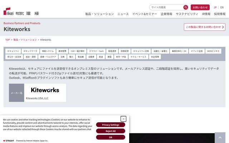The width and height of the screenshot is (229, 143).
Task: Switch language to EN
Action: (222, 8)
